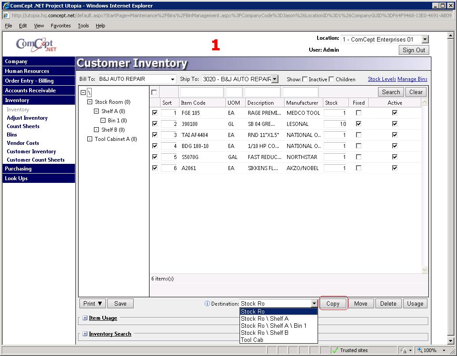This screenshot has height=356, width=457.
Task: Collapse the Stock Room tree node
Action: click(x=90, y=102)
